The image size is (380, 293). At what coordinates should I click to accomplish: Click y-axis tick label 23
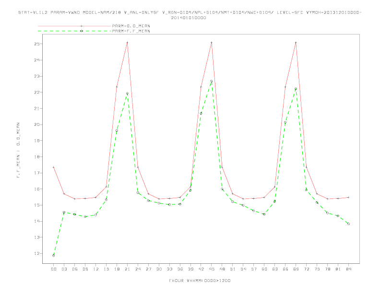coord(37,76)
